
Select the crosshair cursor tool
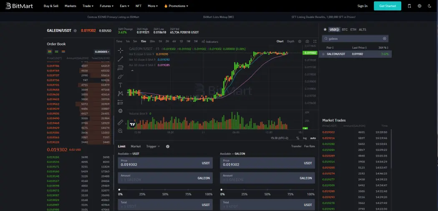pos(121,50)
